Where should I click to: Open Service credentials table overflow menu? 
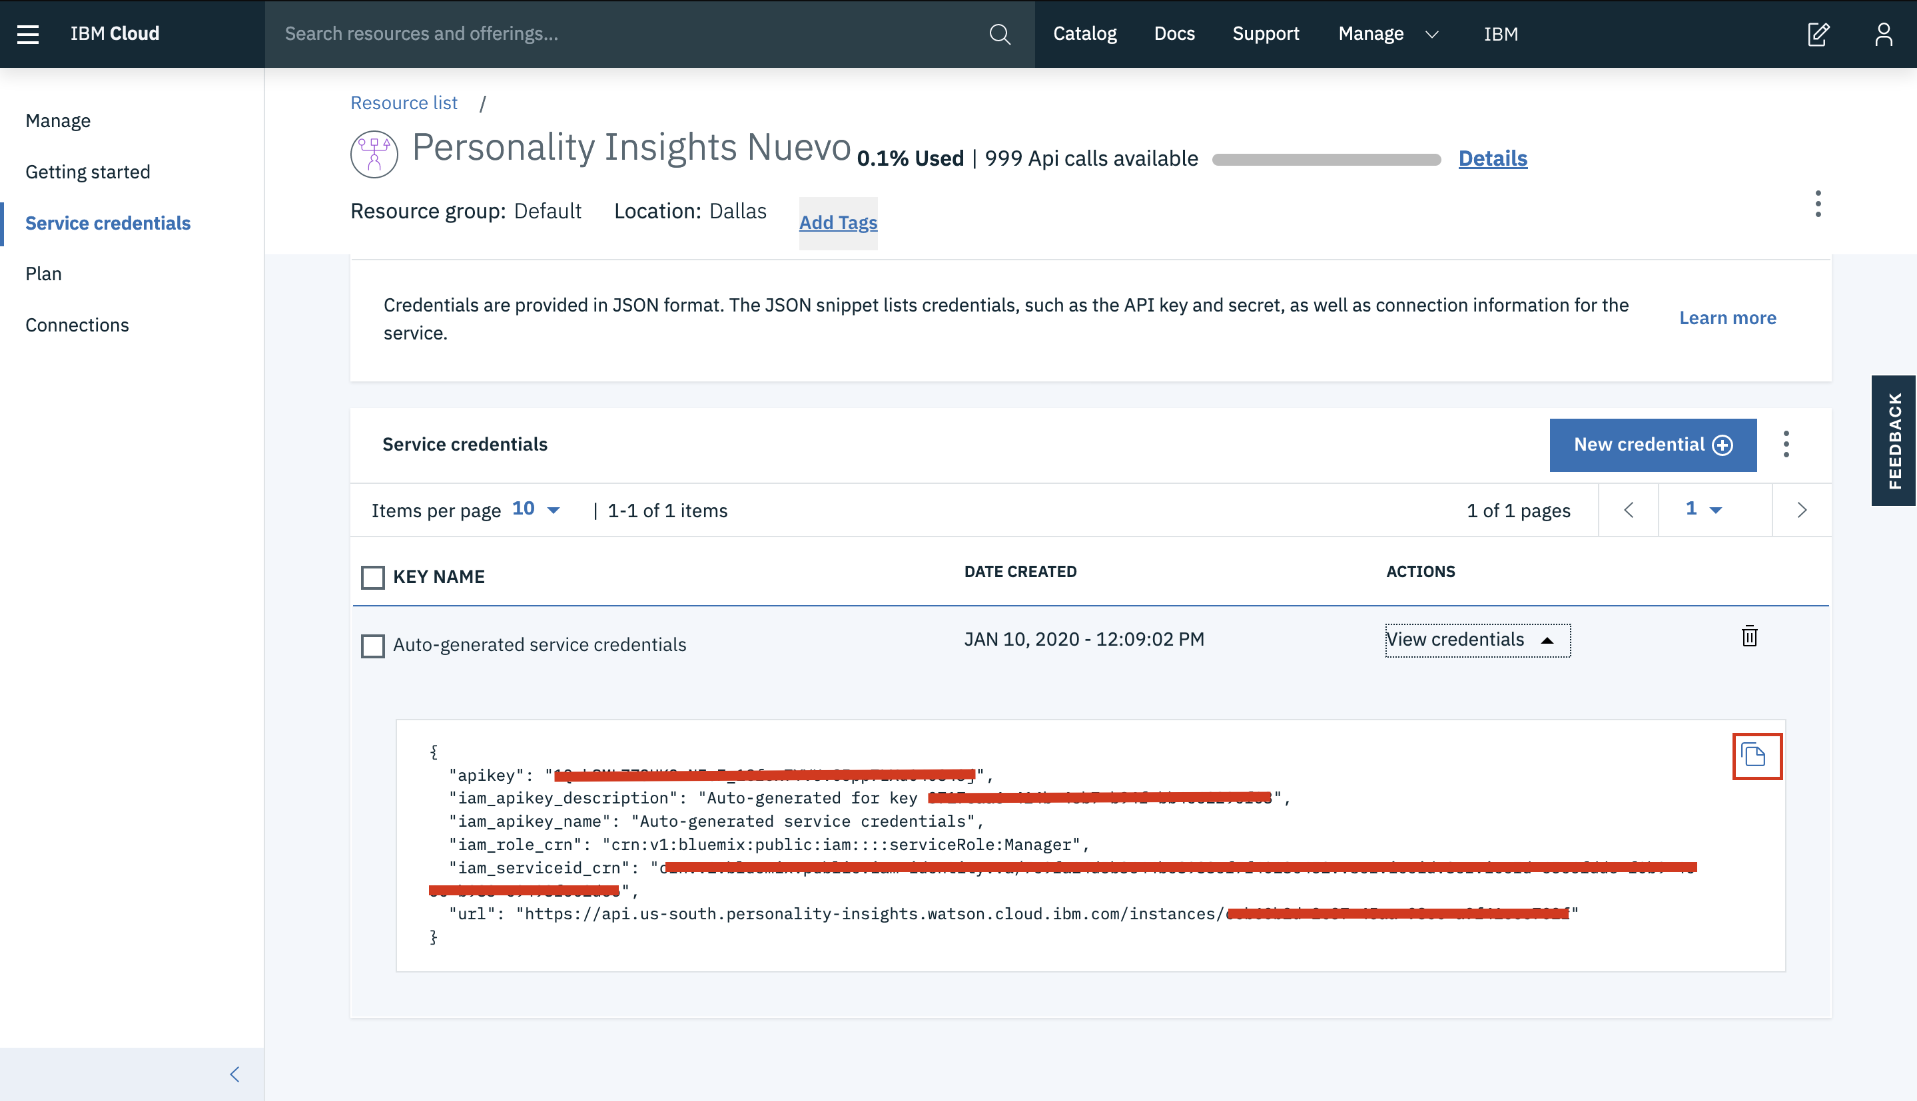pos(1786,445)
